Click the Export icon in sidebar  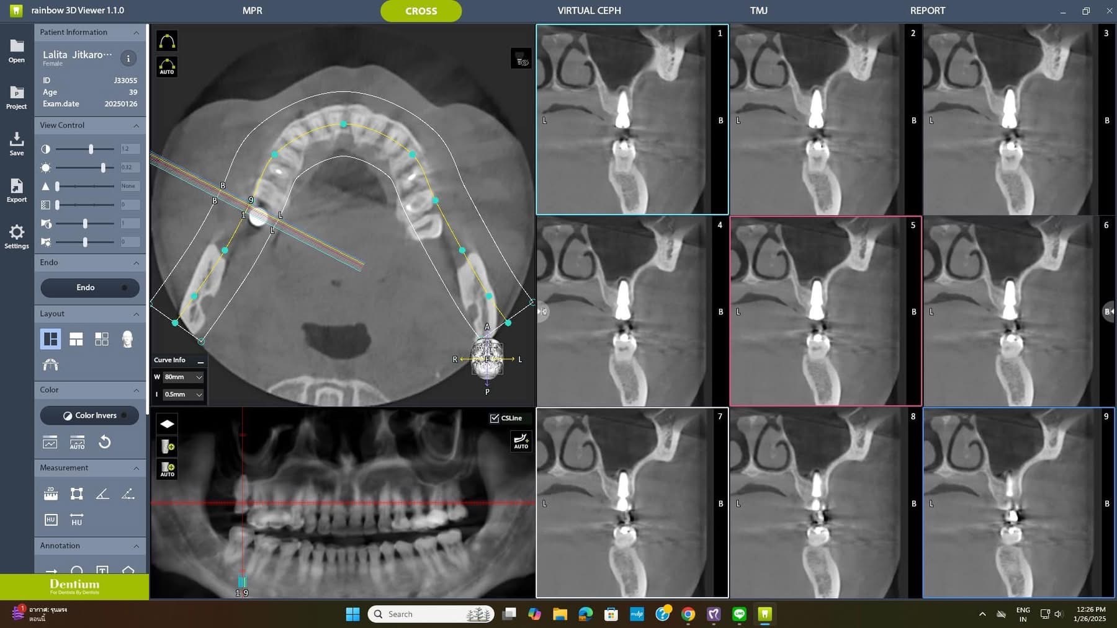click(17, 190)
